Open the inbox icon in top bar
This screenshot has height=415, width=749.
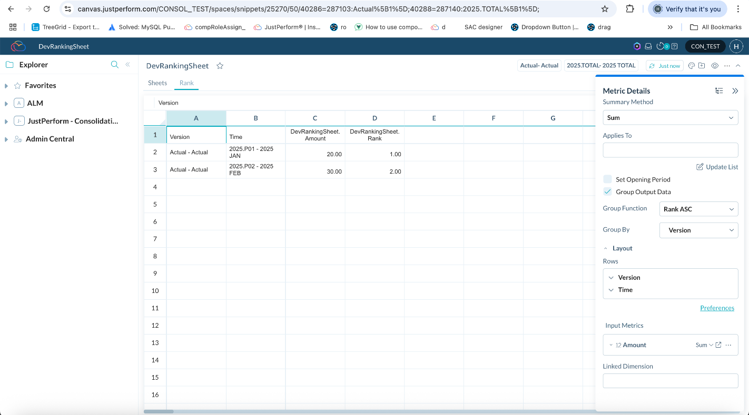pos(648,46)
